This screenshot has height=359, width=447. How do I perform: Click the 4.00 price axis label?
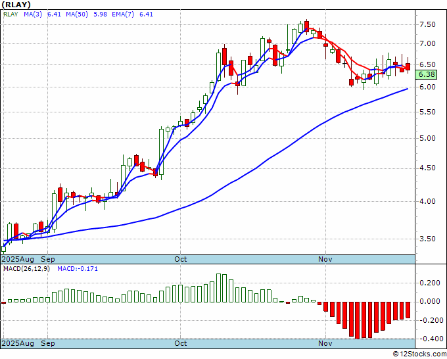pos(427,201)
